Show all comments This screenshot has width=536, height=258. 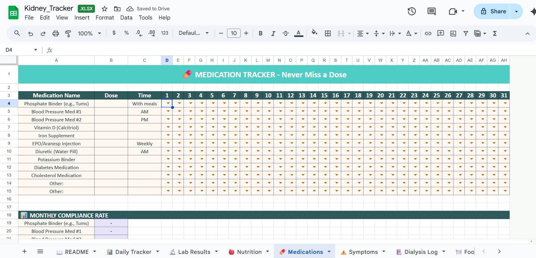click(x=432, y=12)
